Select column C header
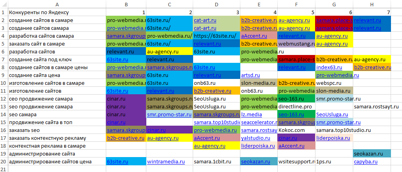 tap(169, 4)
